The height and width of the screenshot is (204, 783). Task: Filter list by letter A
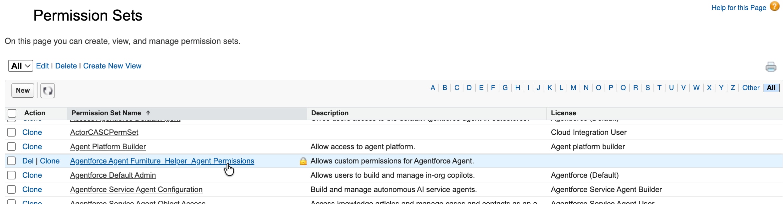433,88
